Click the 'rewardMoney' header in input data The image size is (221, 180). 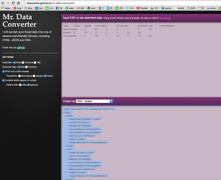click(167, 26)
